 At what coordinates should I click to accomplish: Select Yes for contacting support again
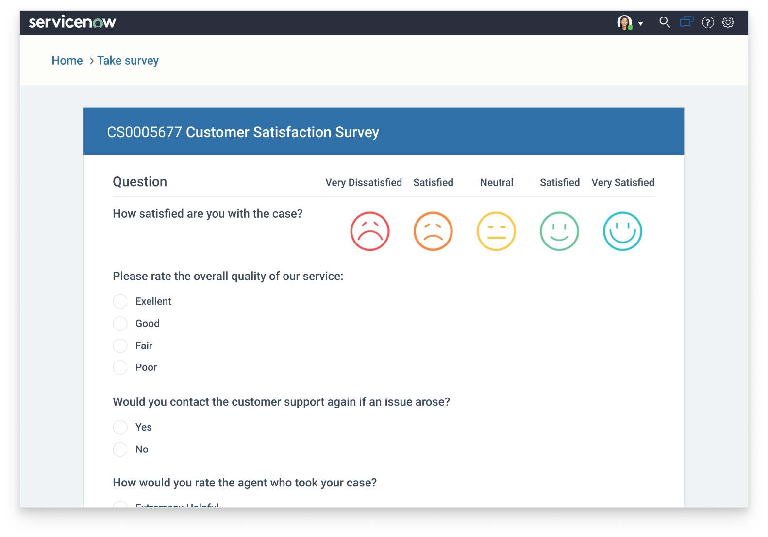120,427
